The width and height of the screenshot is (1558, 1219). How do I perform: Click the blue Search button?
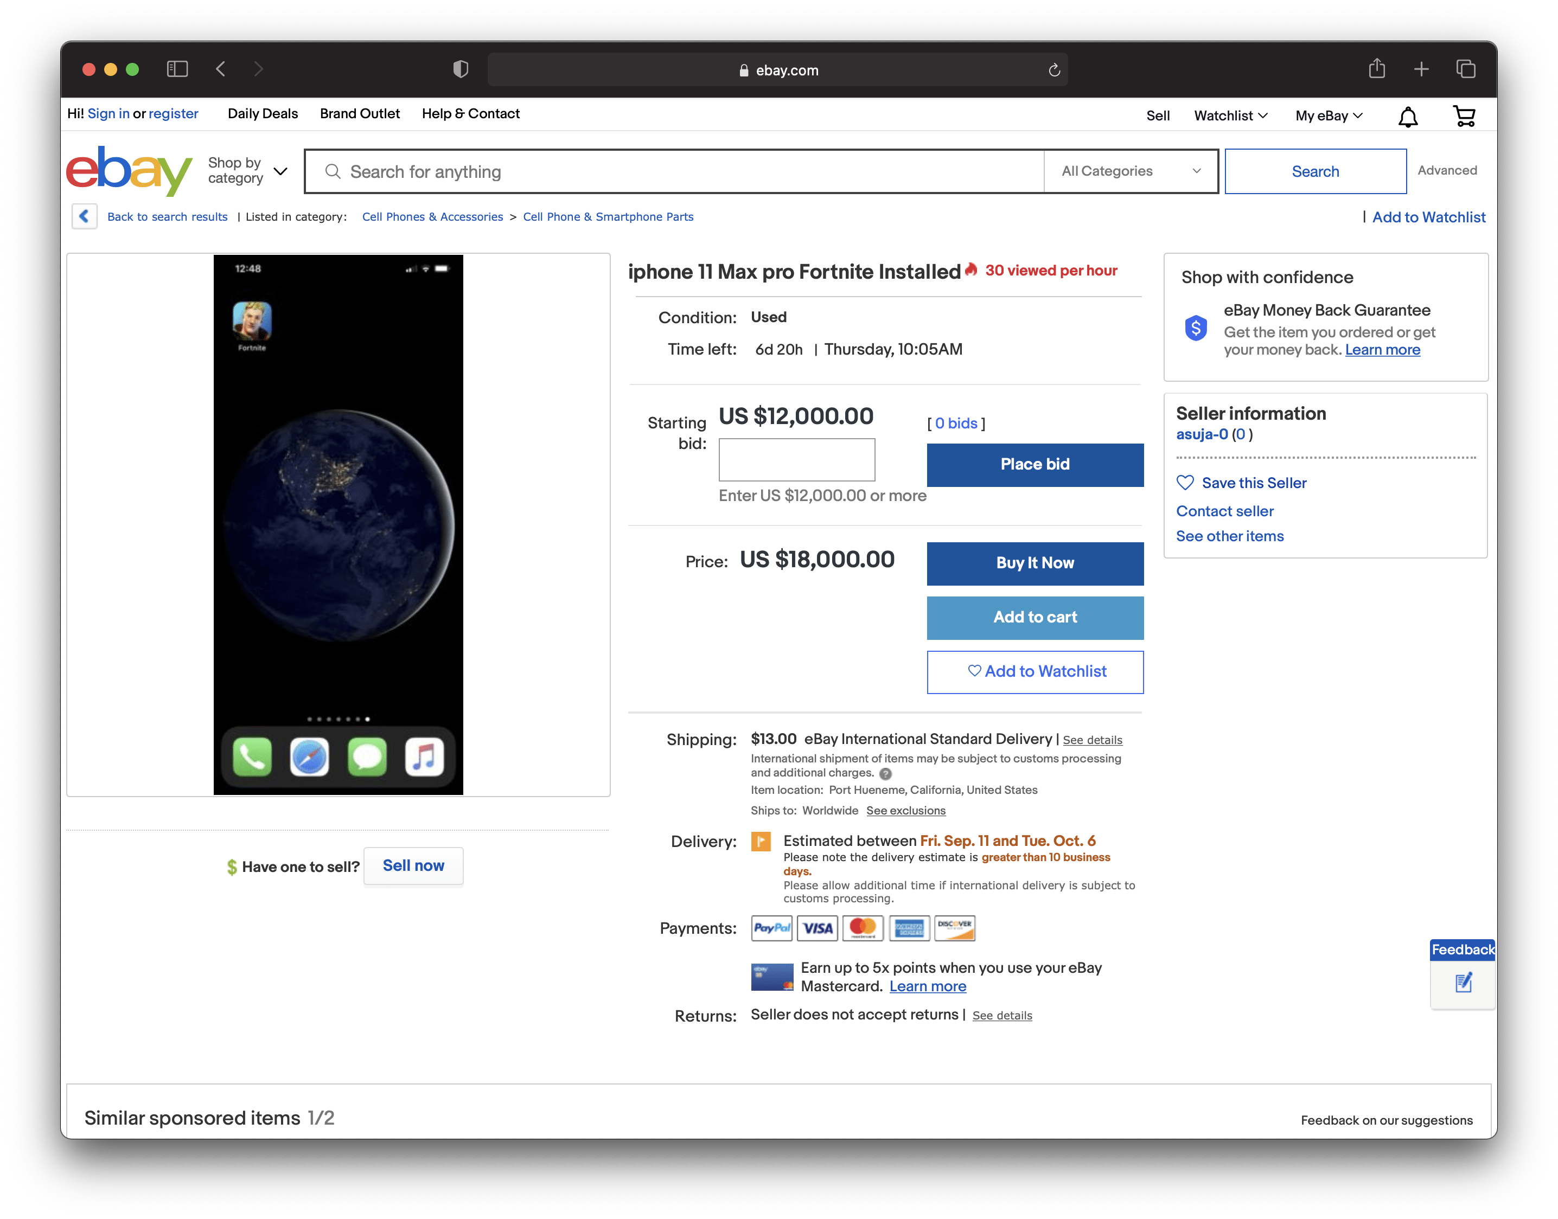pyautogui.click(x=1315, y=171)
